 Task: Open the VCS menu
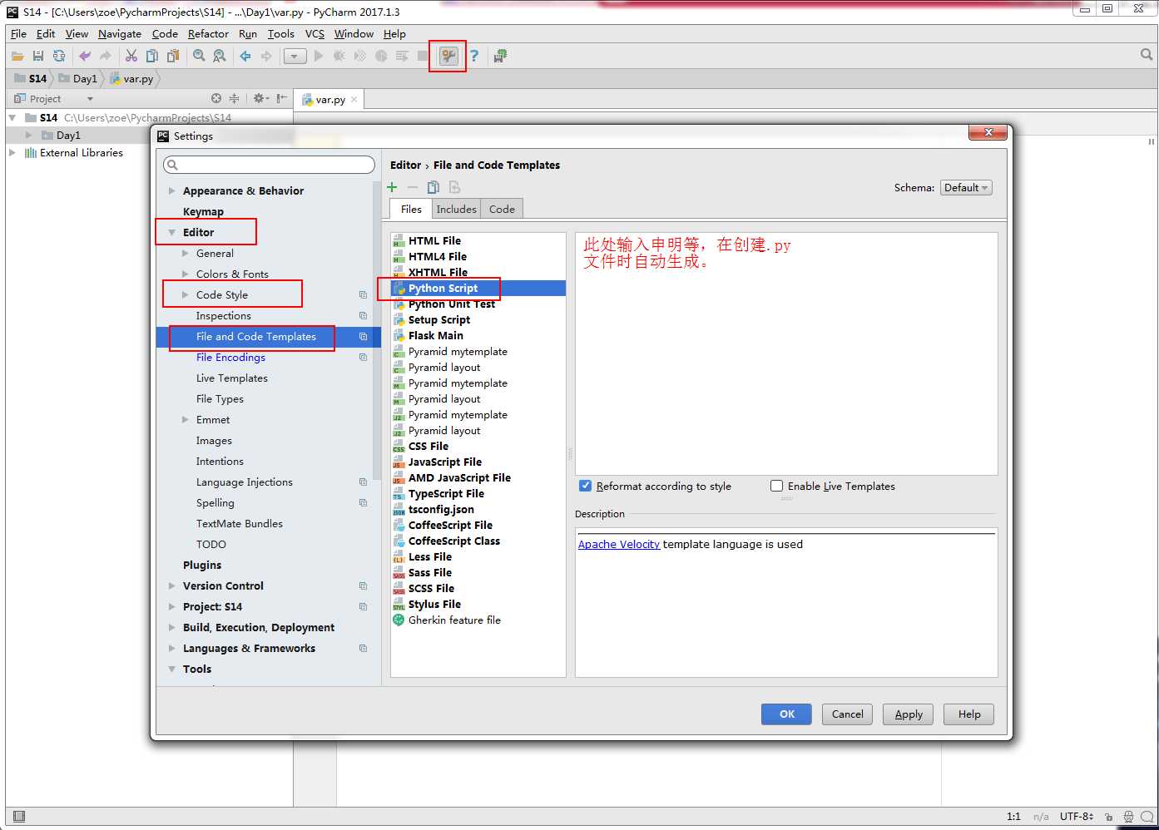pos(315,34)
